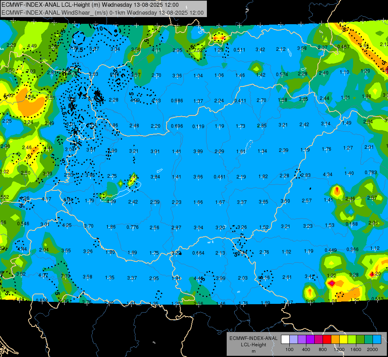
Task: Click the wind shear value 0.783
Action: pos(371,172)
